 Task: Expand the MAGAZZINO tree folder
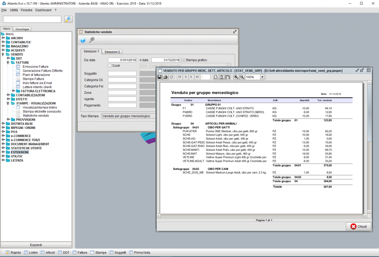click(x=3, y=46)
